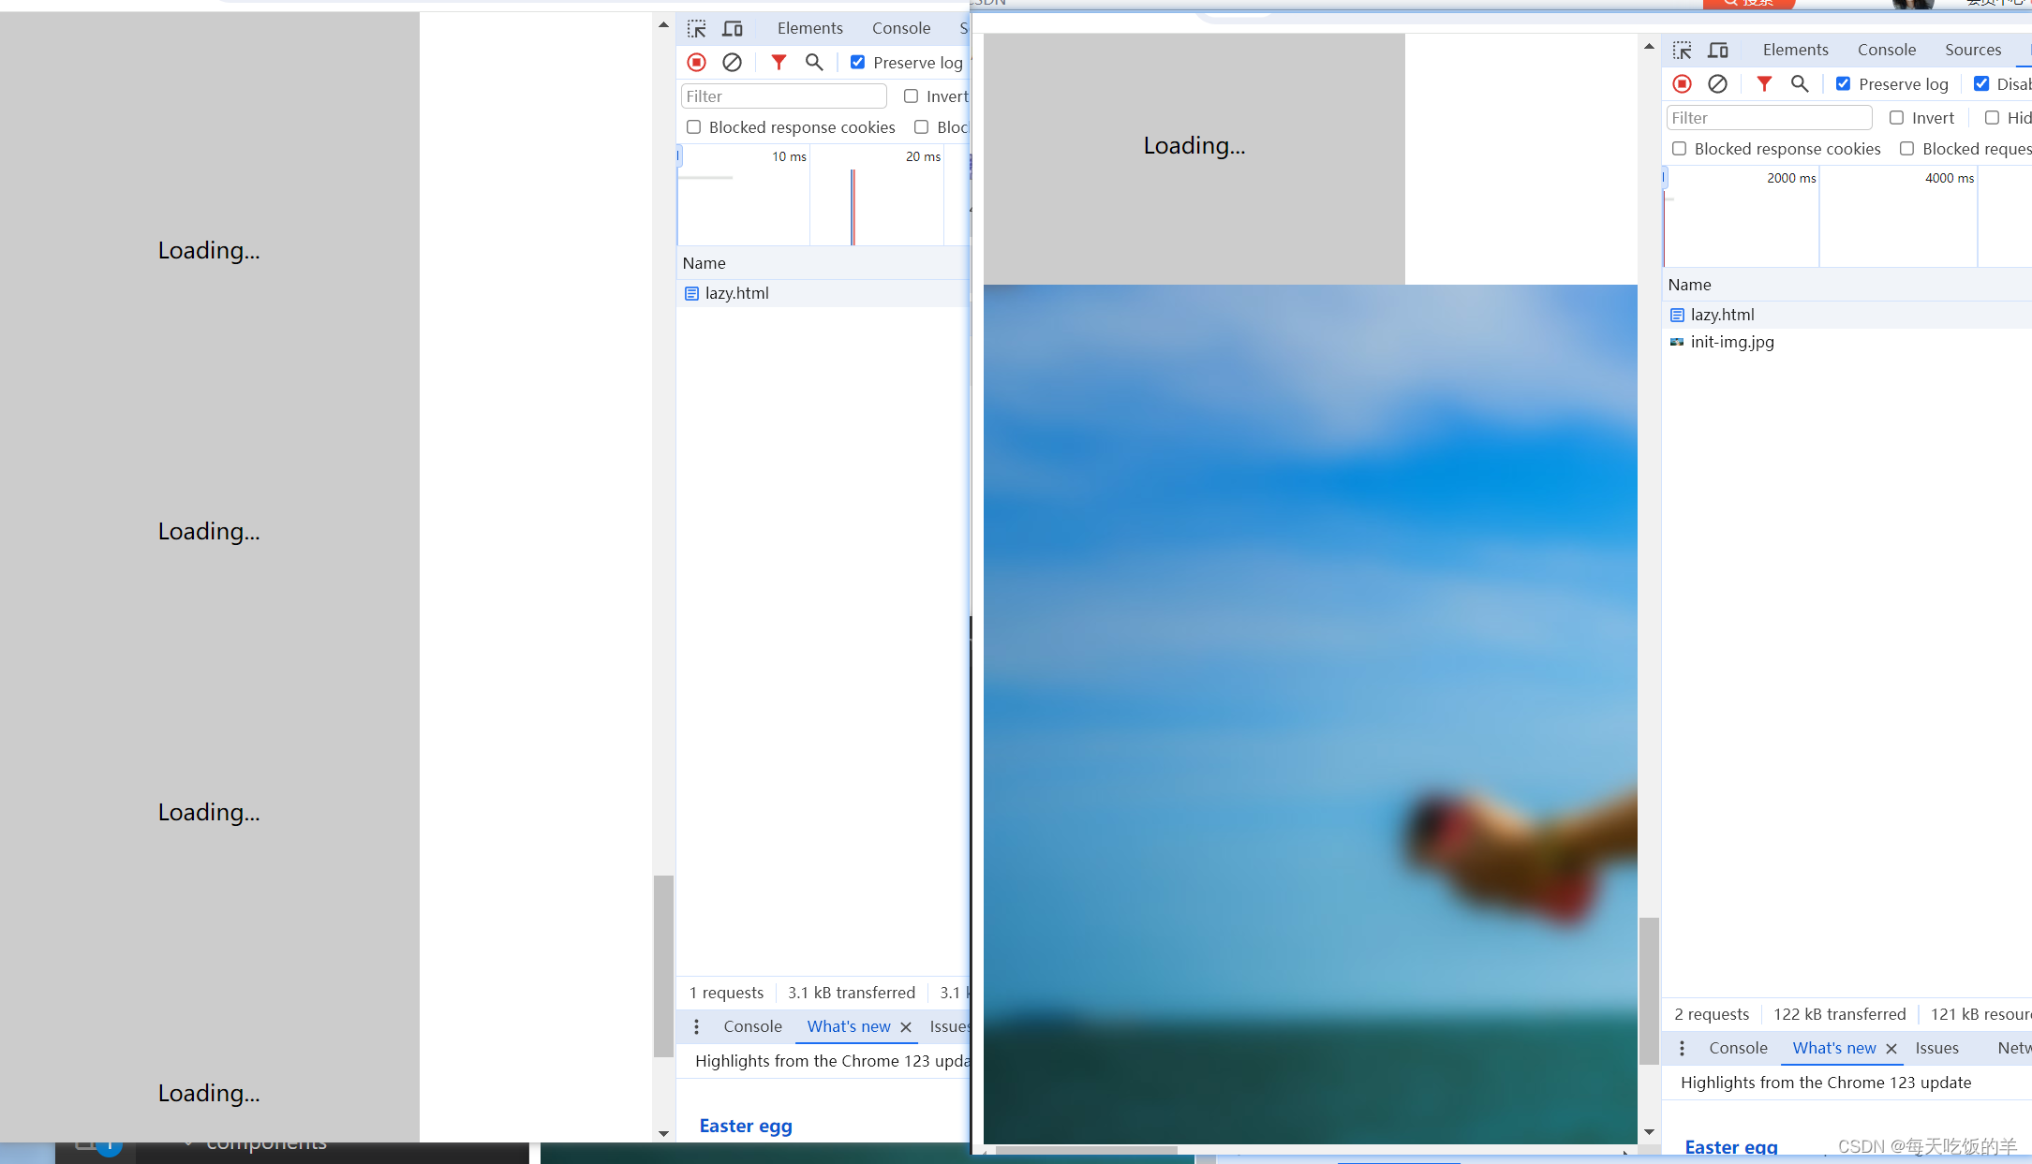Open the network filter funnel icon

tap(779, 62)
